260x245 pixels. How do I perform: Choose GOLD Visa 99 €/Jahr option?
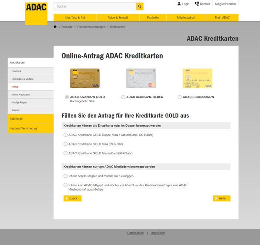tap(66, 144)
